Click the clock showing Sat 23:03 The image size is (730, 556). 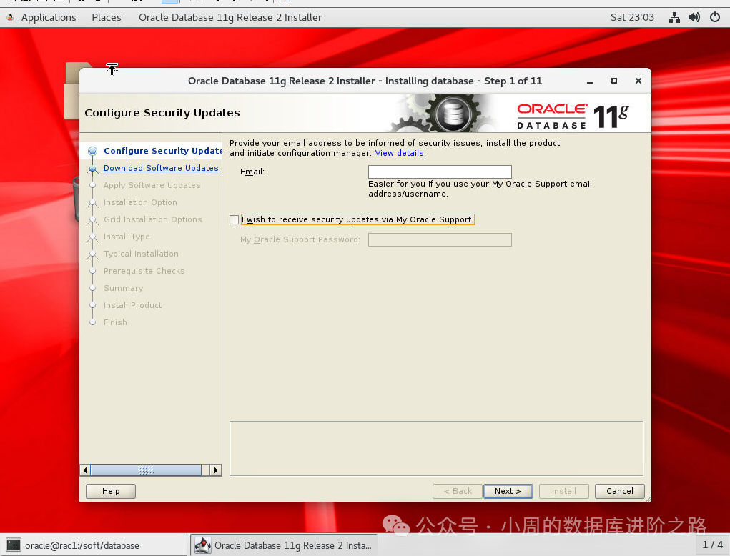[x=632, y=17]
